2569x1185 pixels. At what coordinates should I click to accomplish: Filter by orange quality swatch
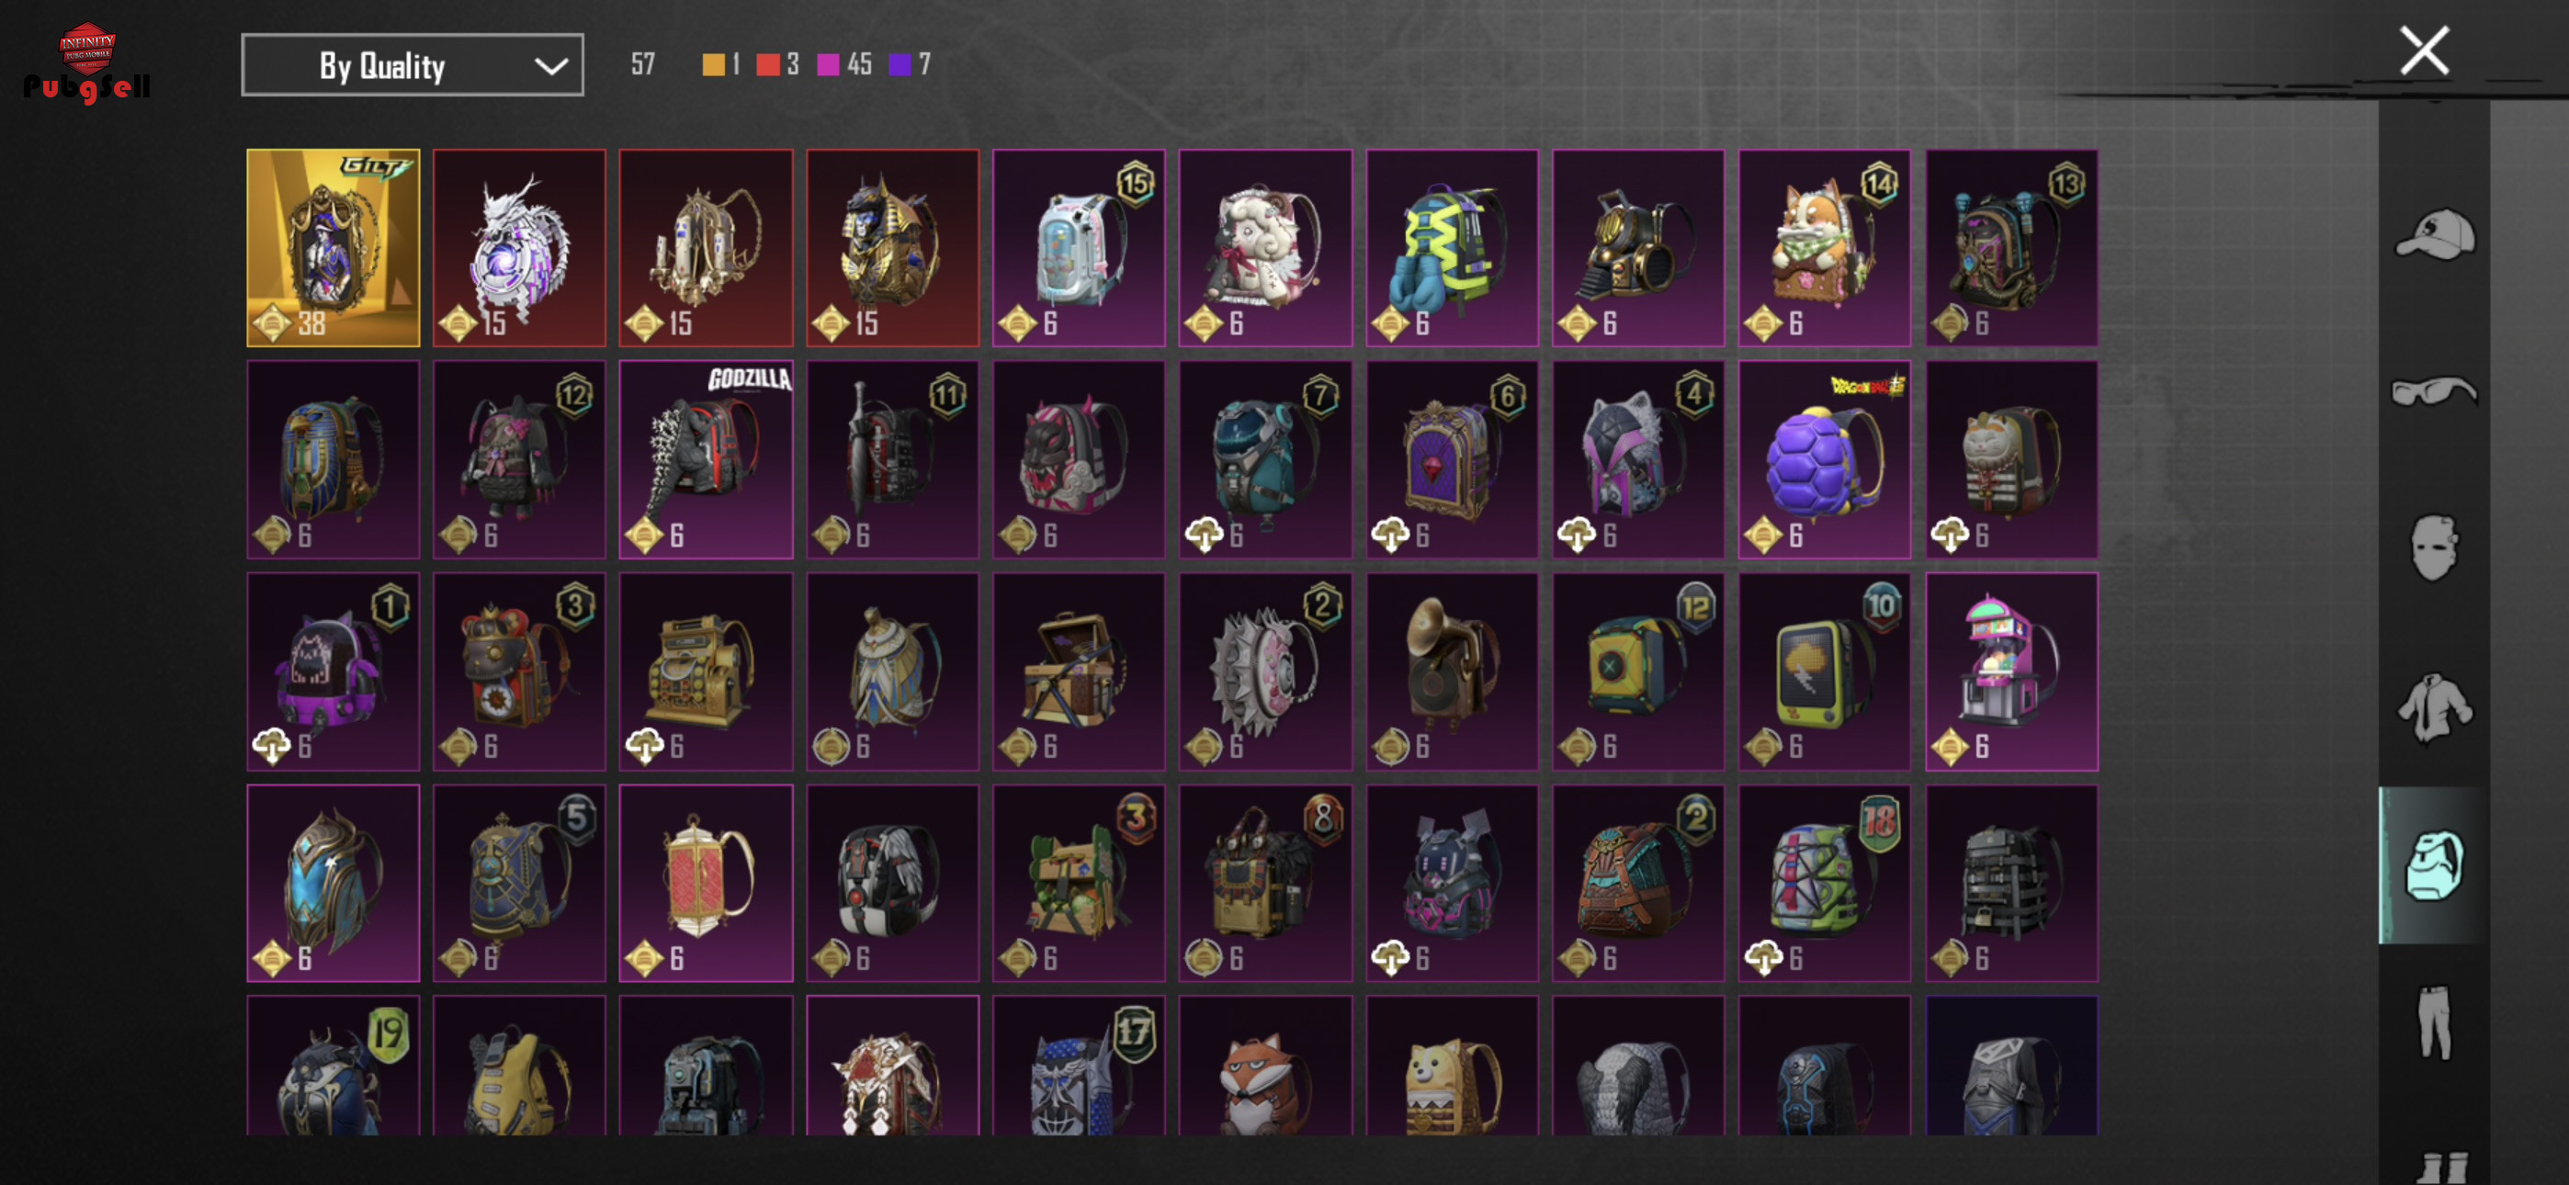click(x=713, y=65)
